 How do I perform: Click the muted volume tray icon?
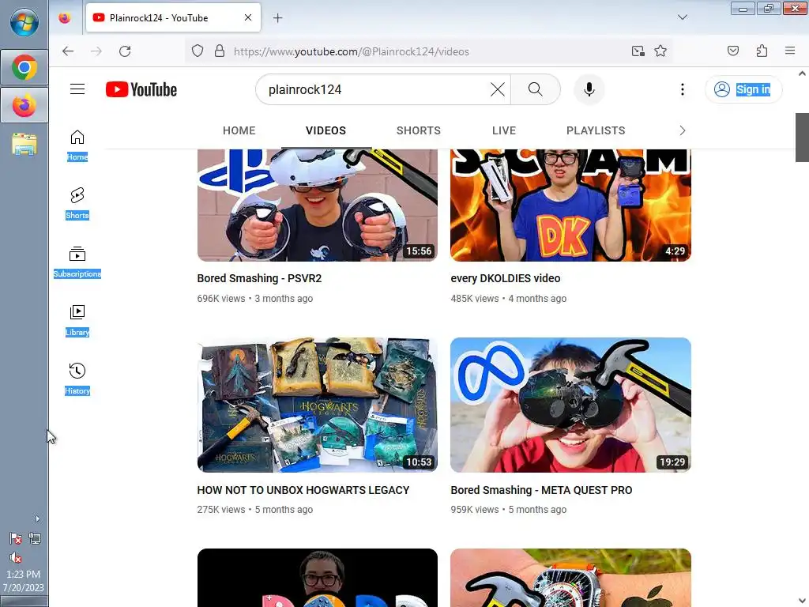[16, 558]
